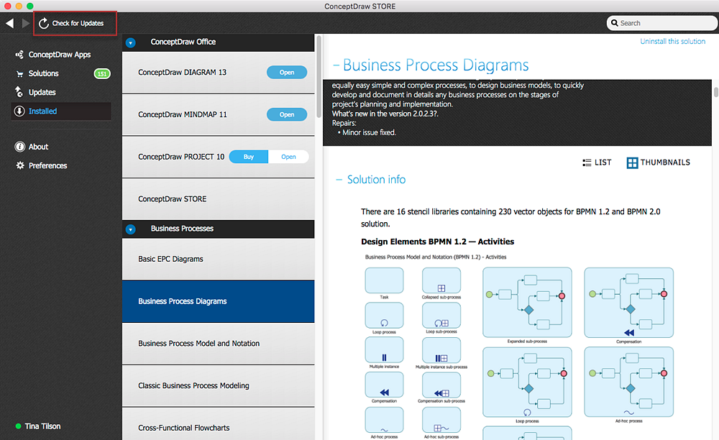Select the ConceptDraw STORE row
Screen dimensions: 719x440
coord(219,199)
